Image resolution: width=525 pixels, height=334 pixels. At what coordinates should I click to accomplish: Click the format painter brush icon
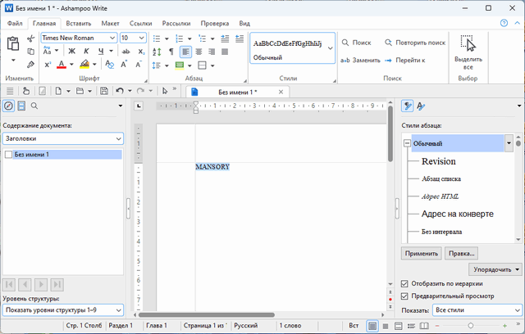pos(30,64)
